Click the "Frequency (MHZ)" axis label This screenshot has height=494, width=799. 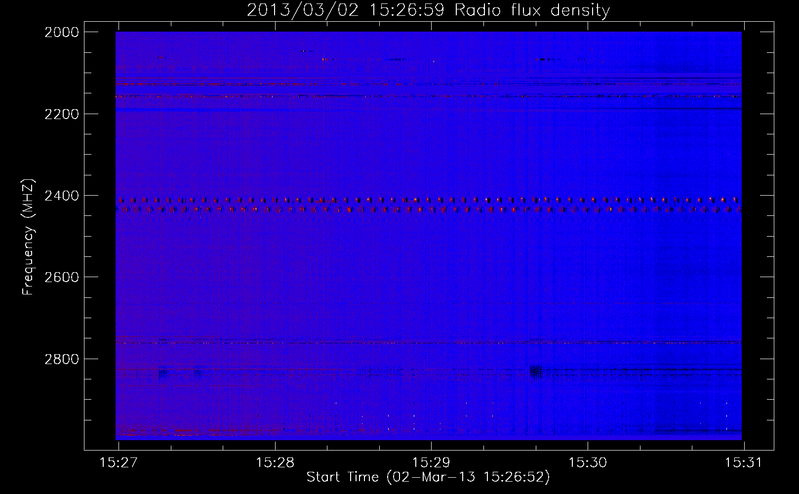[28, 237]
